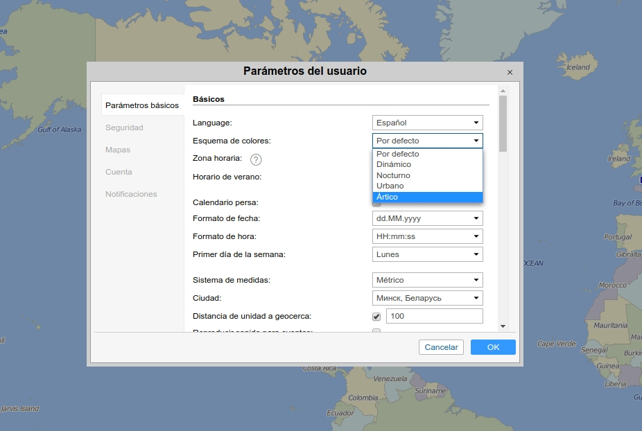The image size is (642, 431).
Task: Uncheck Distancia de unidad a geocerca
Action: [x=376, y=316]
